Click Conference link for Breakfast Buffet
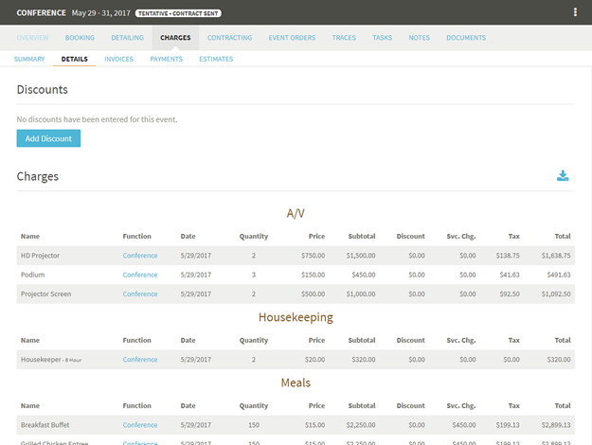Image resolution: width=592 pixels, height=445 pixels. point(140,425)
